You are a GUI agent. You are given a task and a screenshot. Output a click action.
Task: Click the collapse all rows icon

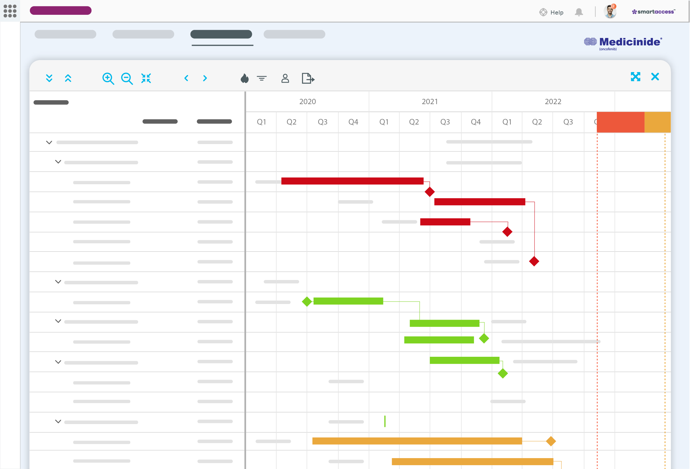(68, 78)
